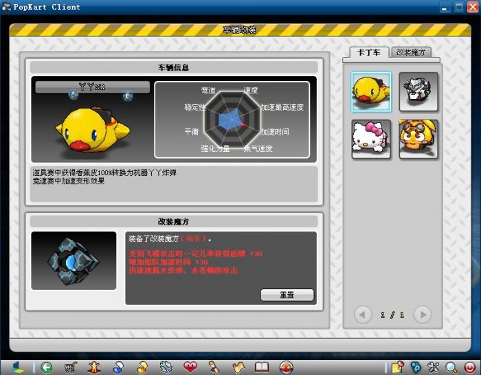The height and width of the screenshot is (375, 481).
Task: Click the orange character figure icon
Action: [94, 367]
